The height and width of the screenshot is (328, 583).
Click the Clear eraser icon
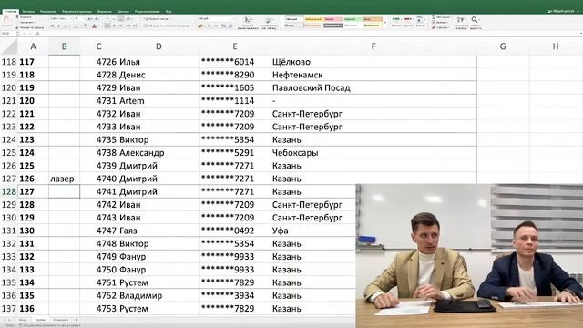pyautogui.click(x=434, y=27)
